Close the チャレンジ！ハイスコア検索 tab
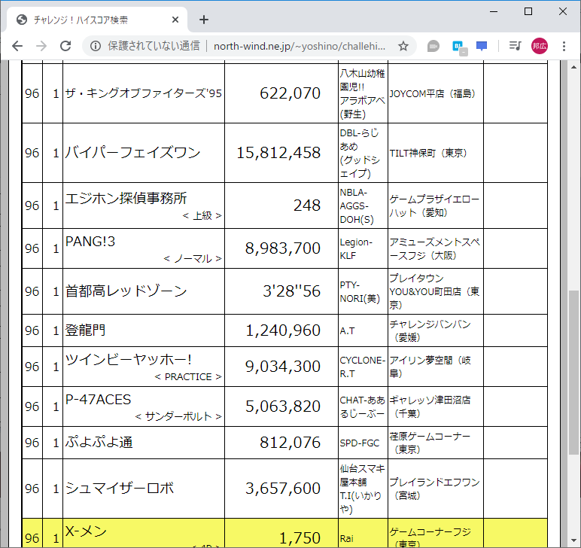The image size is (581, 548). tap(175, 20)
